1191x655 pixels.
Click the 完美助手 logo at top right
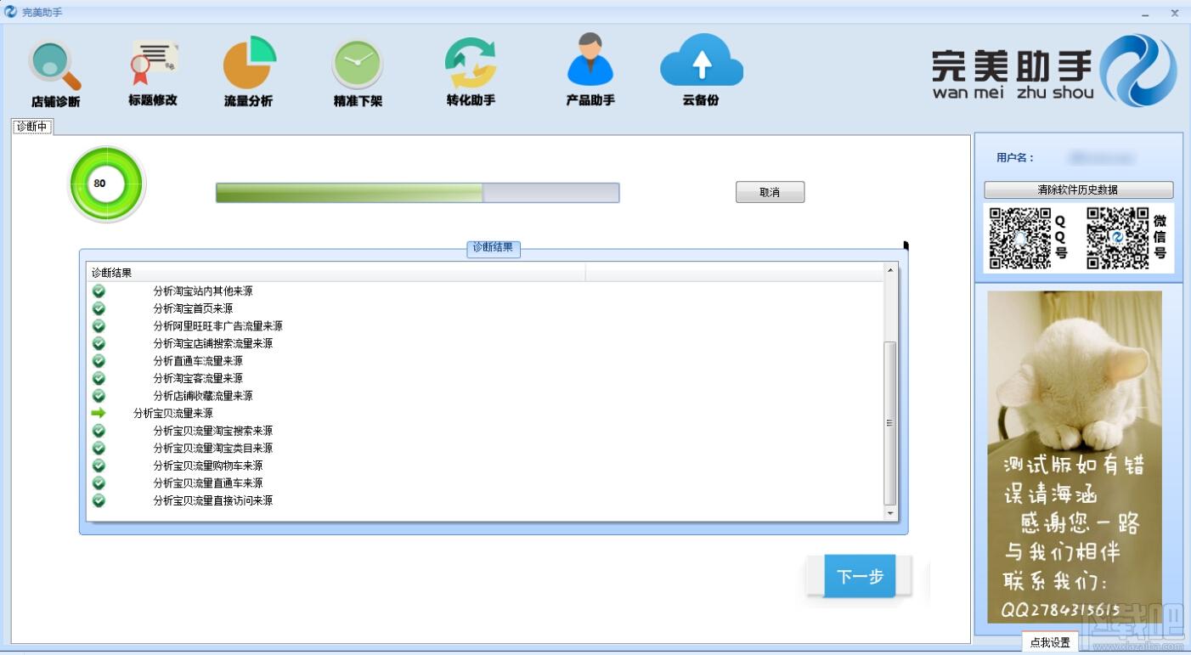tap(1054, 71)
